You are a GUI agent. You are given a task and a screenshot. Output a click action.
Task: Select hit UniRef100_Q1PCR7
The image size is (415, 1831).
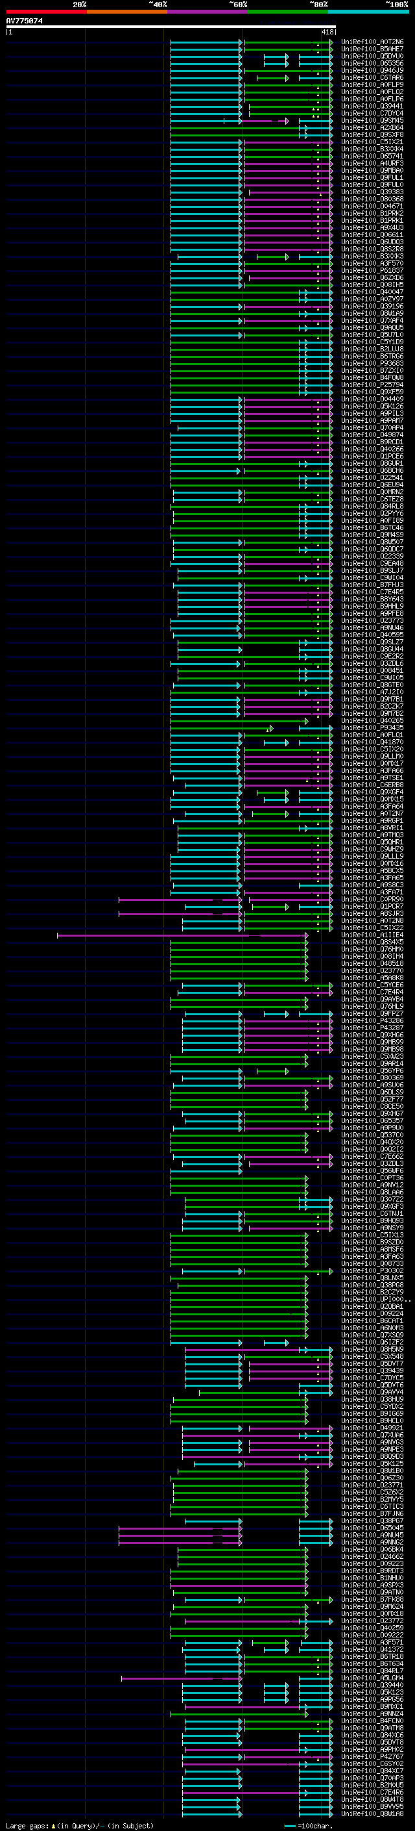372,906
